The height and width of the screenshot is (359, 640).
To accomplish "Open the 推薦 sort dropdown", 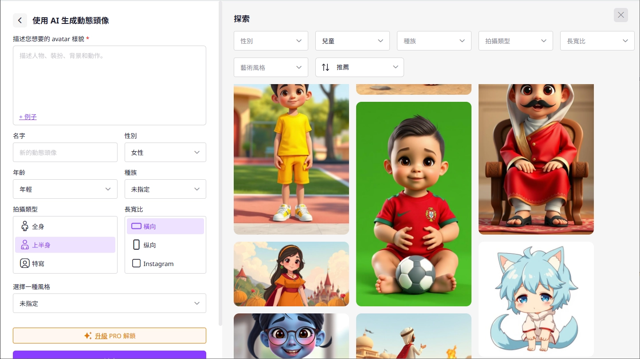I will (x=360, y=67).
